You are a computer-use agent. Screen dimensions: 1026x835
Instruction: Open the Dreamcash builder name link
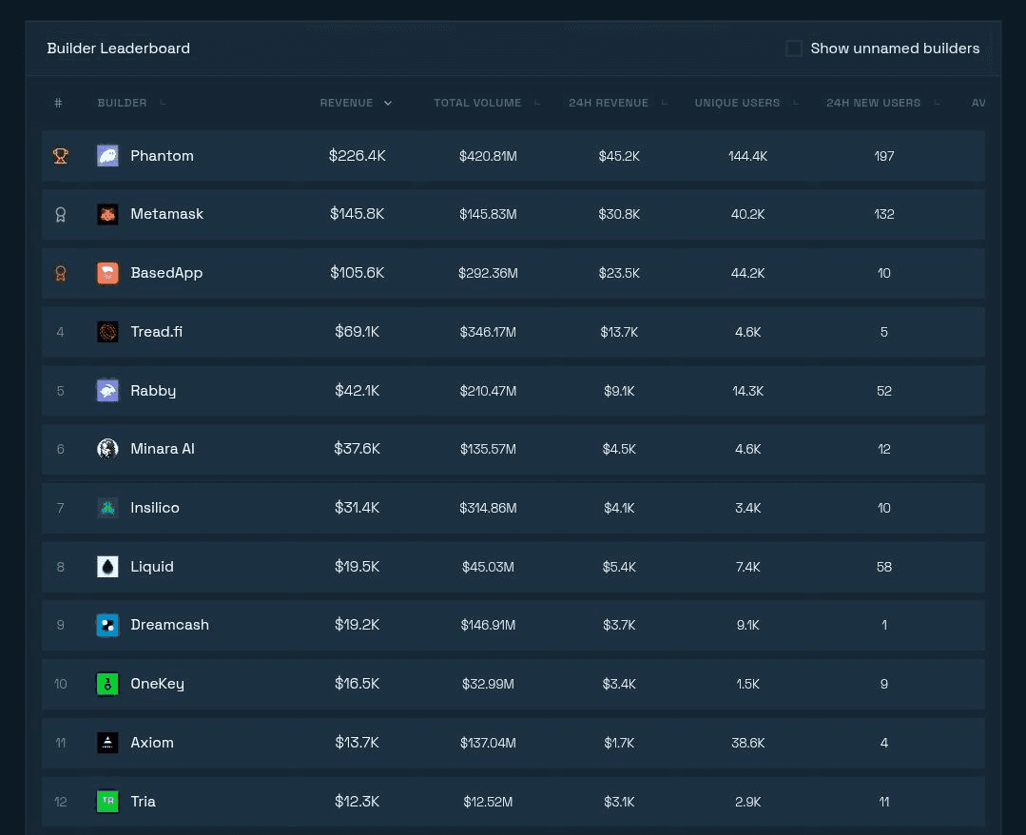tap(169, 625)
